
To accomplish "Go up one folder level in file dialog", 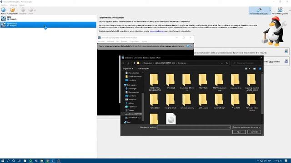I will coord(135,63).
